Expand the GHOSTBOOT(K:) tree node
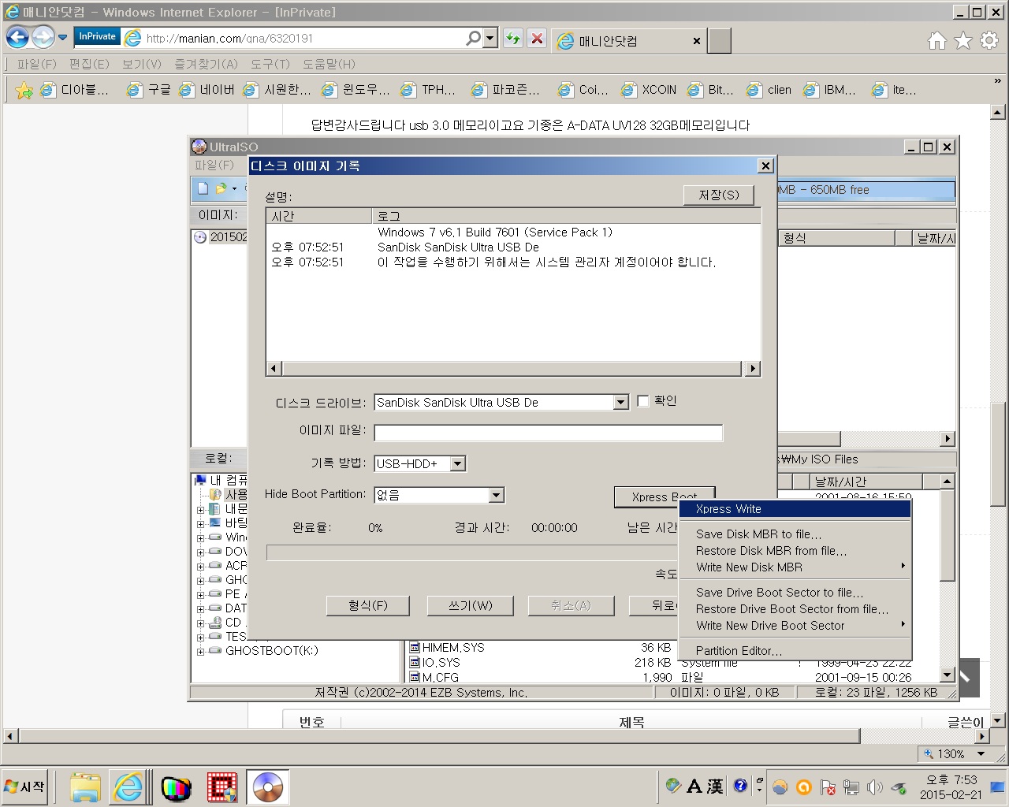This screenshot has width=1009, height=807. point(200,652)
